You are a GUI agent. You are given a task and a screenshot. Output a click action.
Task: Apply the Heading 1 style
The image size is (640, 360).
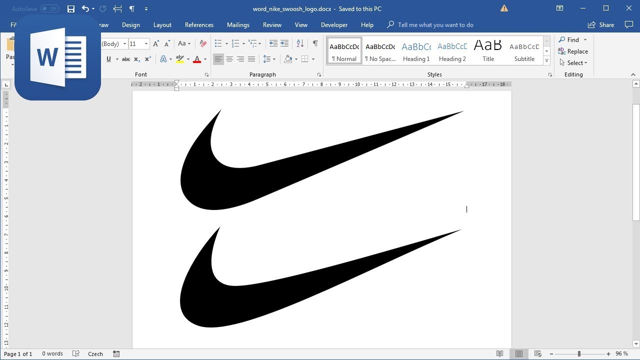point(416,51)
